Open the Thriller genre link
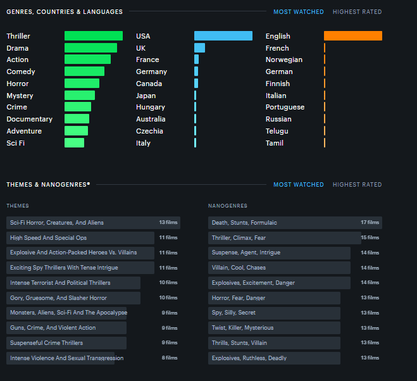Image resolution: width=417 pixels, height=381 pixels. point(18,36)
